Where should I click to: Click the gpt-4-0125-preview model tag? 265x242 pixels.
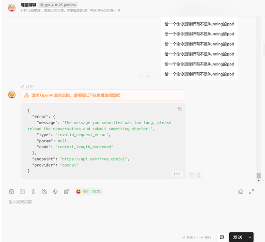coord(58,5)
